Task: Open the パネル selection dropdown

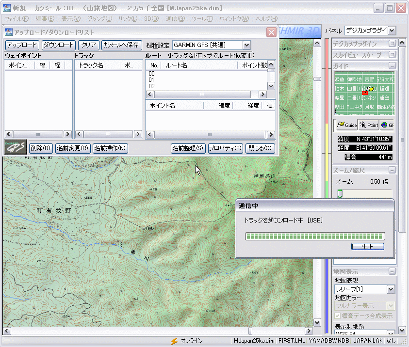Action: tap(392, 31)
